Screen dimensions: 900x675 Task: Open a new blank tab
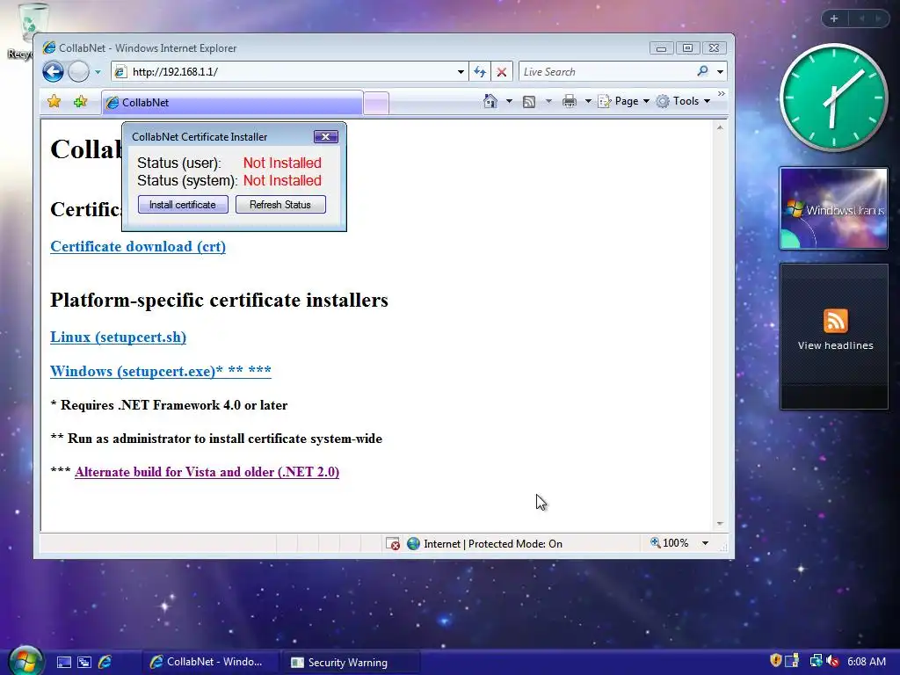(376, 104)
